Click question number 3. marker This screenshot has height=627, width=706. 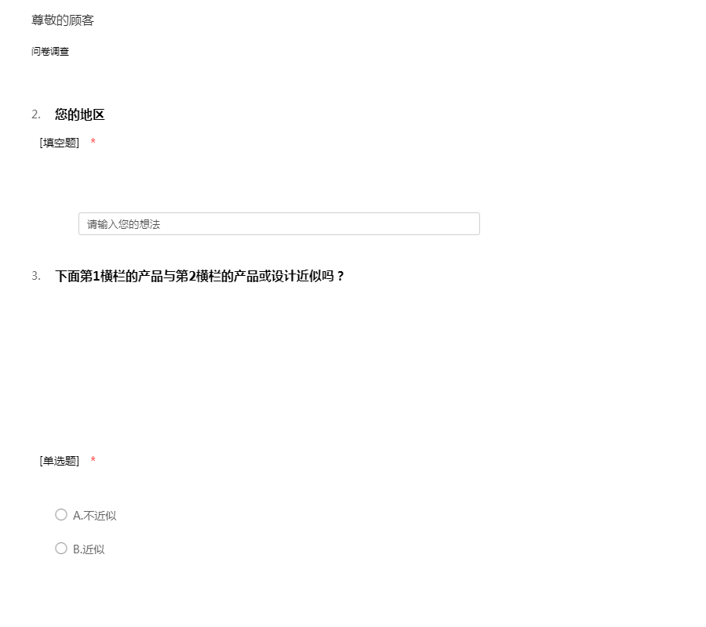pos(36,276)
